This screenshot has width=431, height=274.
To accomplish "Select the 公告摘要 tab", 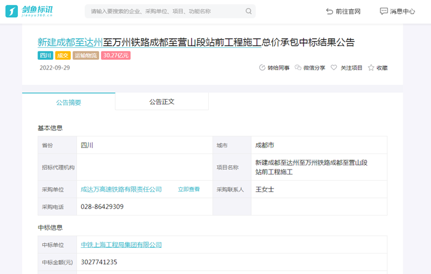I will click(x=68, y=103).
